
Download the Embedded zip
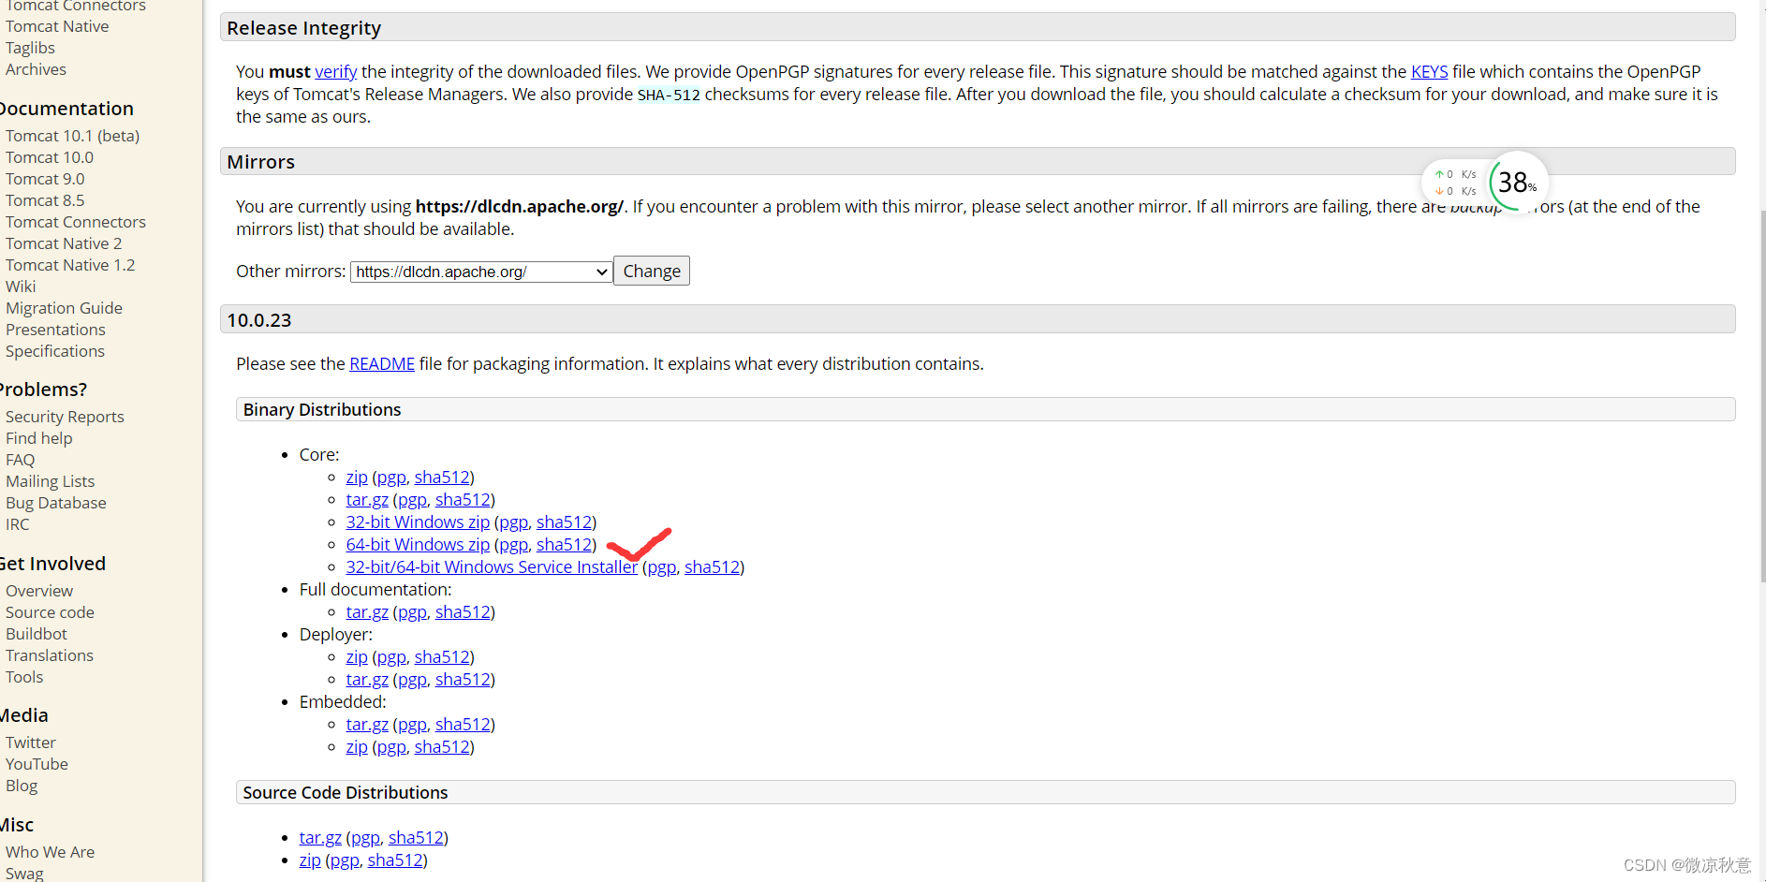[x=357, y=747]
